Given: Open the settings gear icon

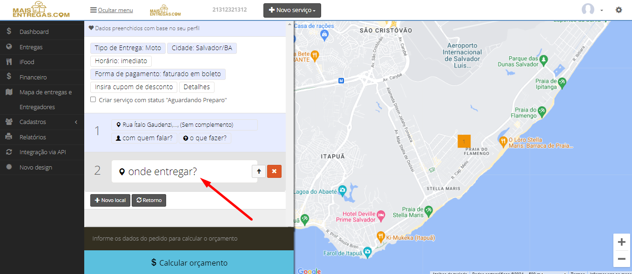Looking at the screenshot, I should (619, 10).
